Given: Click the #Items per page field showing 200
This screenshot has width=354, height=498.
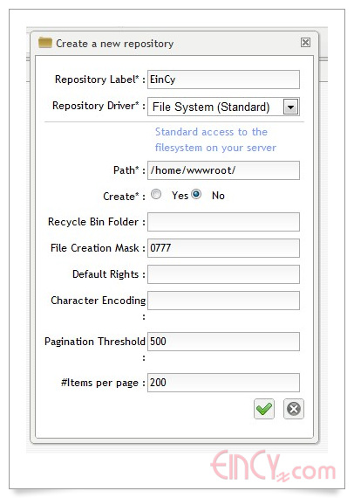Looking at the screenshot, I should pyautogui.click(x=223, y=383).
